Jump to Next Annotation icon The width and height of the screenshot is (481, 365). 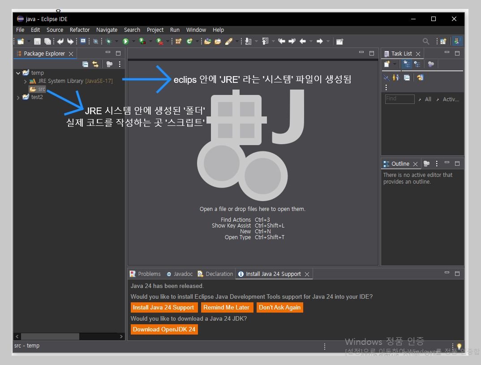(249, 41)
